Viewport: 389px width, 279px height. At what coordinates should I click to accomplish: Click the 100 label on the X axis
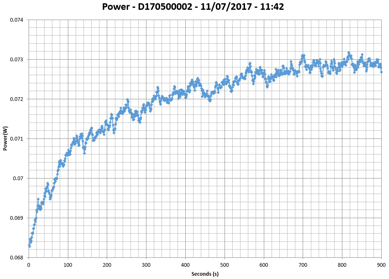(68, 265)
